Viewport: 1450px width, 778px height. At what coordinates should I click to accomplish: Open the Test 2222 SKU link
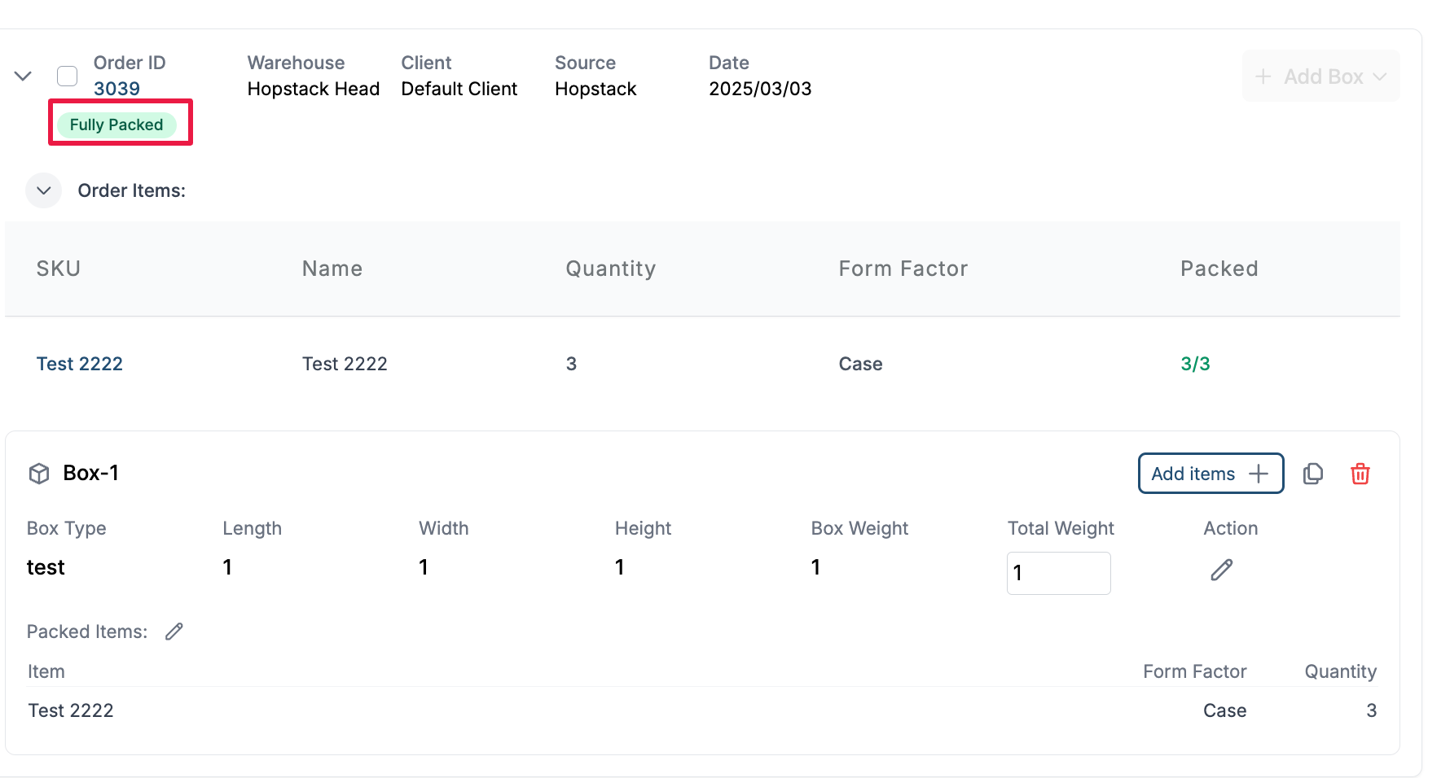pos(79,364)
